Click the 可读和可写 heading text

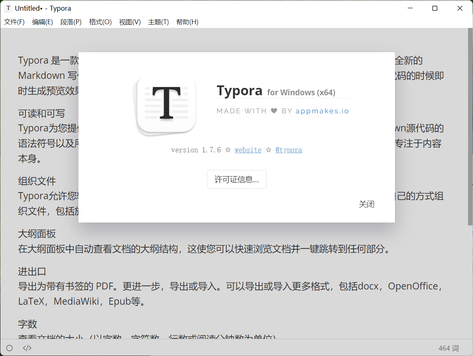[x=41, y=113]
